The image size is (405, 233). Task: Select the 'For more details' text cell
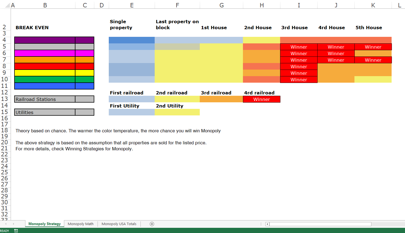(74, 149)
